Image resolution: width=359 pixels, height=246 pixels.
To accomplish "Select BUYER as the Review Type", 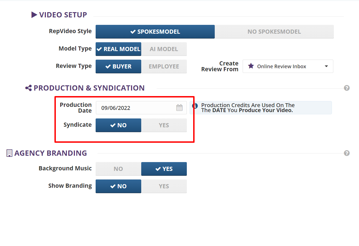I will (118, 67).
